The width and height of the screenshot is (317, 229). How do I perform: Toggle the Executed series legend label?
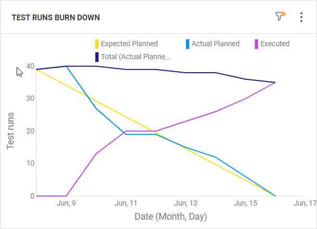coord(275,44)
